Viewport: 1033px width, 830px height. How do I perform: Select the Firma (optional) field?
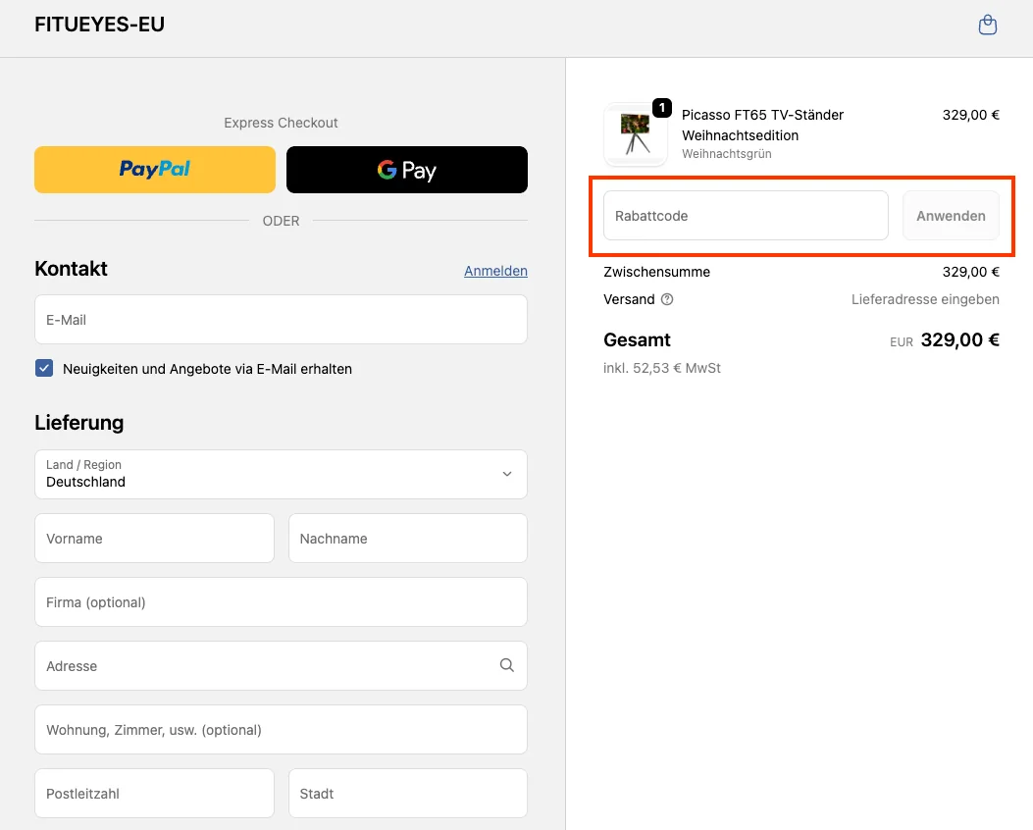point(281,602)
